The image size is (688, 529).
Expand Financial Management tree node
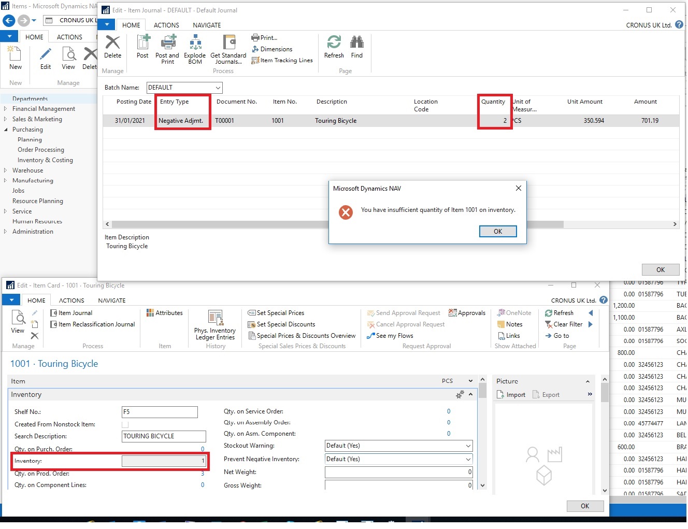pyautogui.click(x=5, y=109)
